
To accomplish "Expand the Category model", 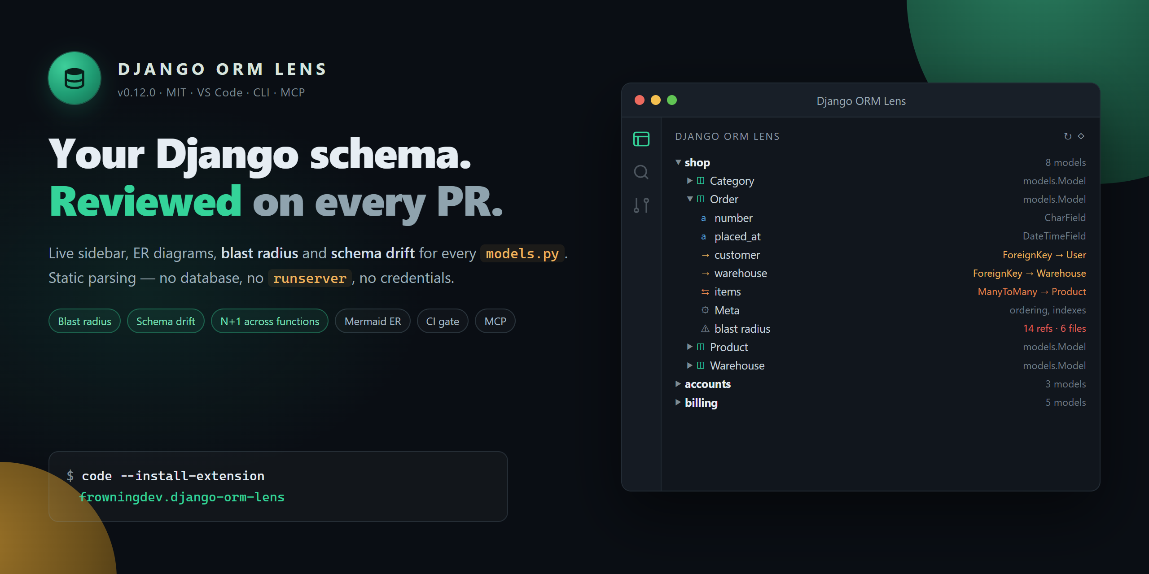I will click(x=690, y=181).
